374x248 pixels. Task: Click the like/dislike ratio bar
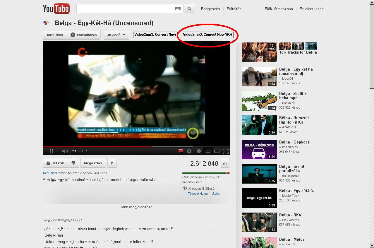[206, 173]
